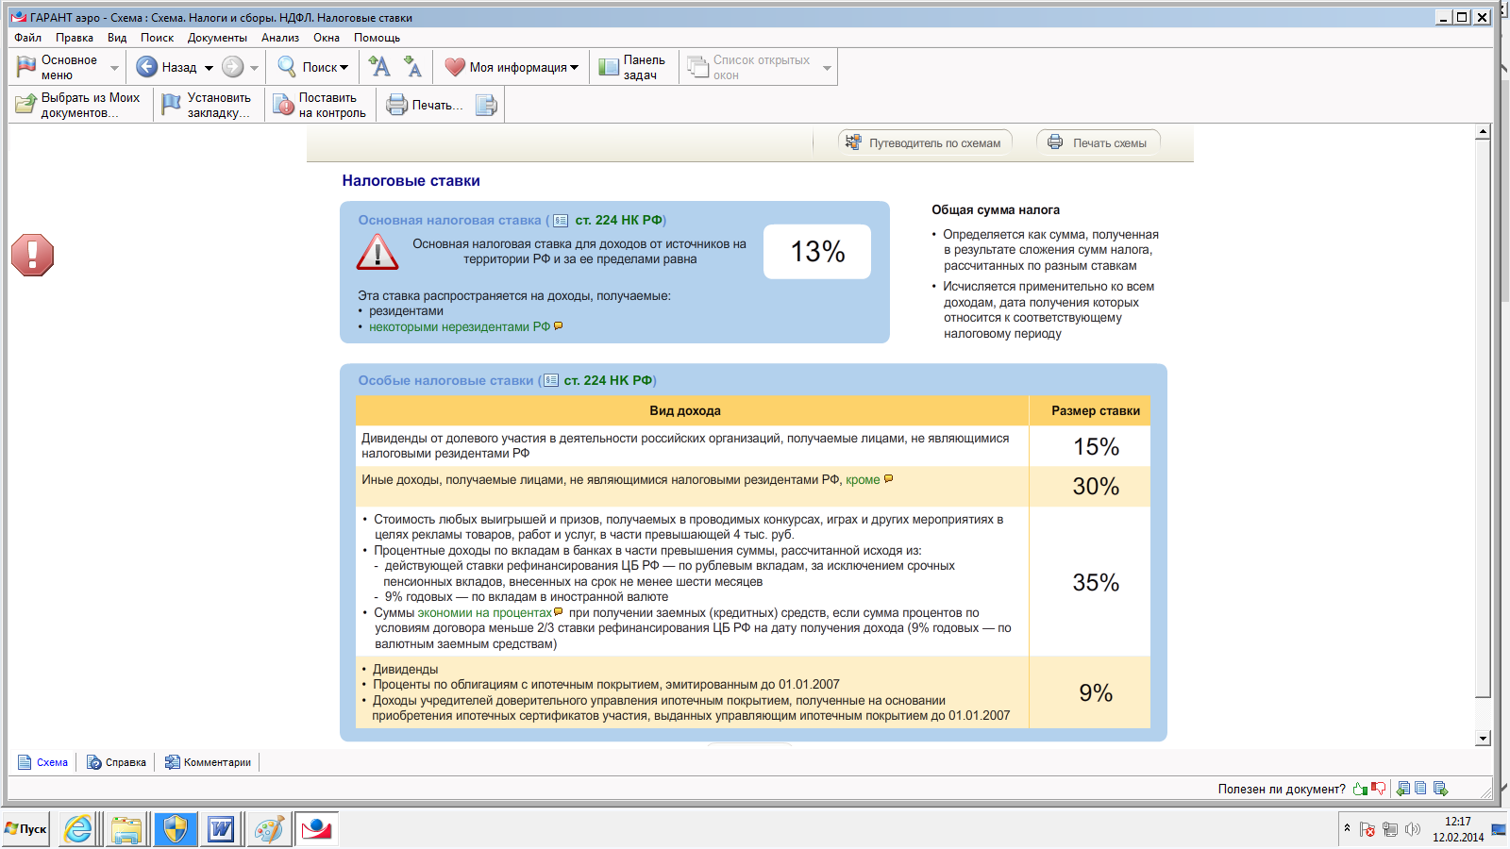Open the Основное меню flag icon
The width and height of the screenshot is (1510, 849).
pyautogui.click(x=26, y=67)
